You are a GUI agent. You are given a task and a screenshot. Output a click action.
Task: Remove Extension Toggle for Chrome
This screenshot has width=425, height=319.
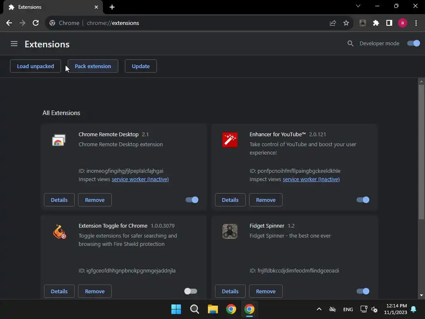pos(95,291)
